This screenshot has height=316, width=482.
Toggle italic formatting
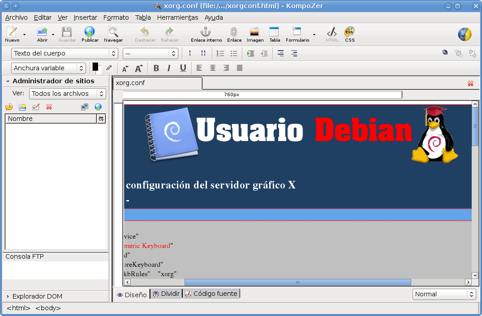pos(169,68)
